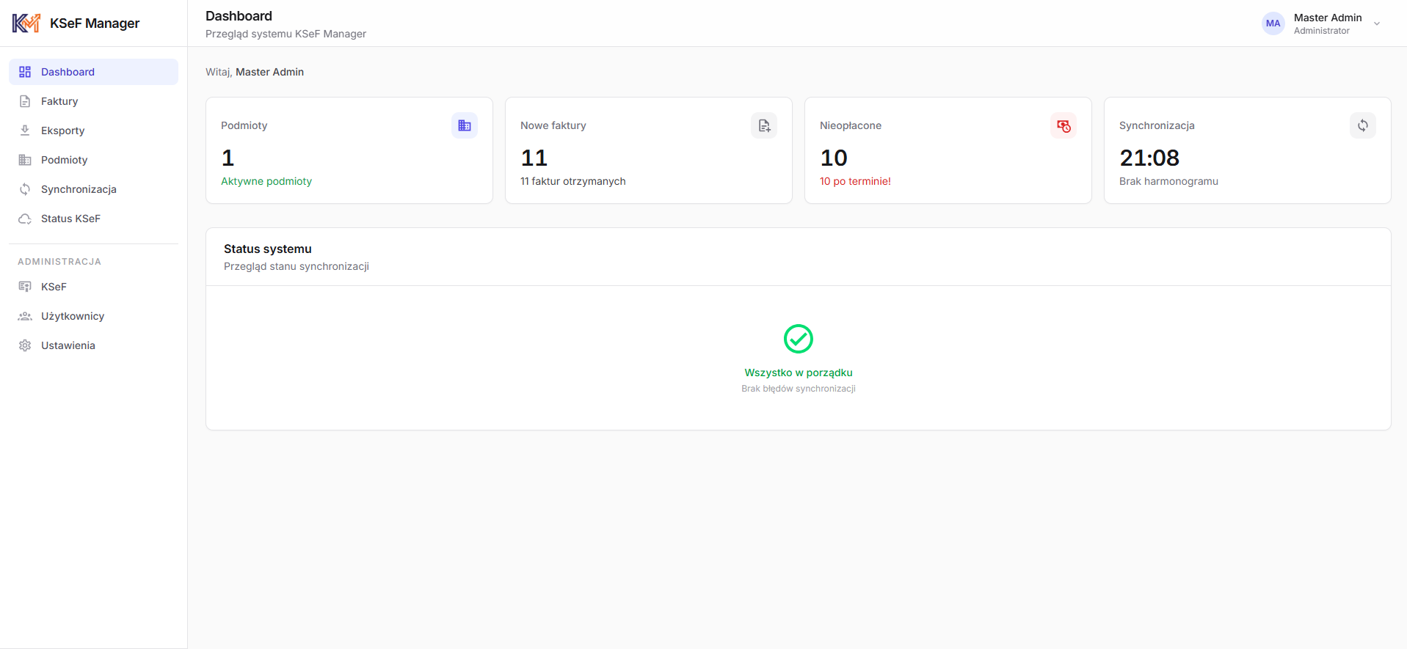Click the Przegląd systemu KSeF Manager subtitle

(x=286, y=34)
